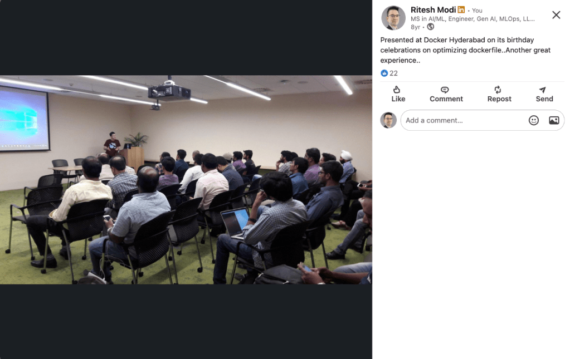Click the Like label text
This screenshot has height=359, width=570.
[x=398, y=99]
